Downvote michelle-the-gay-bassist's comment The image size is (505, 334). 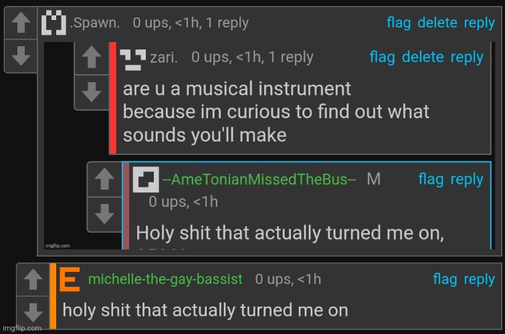[x=32, y=312]
